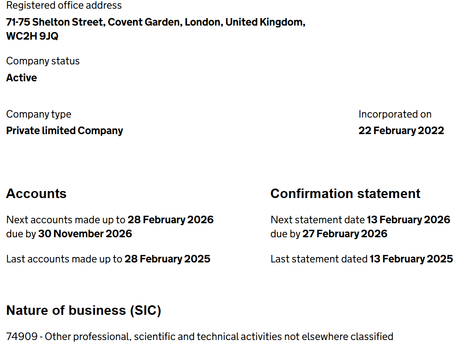The image size is (471, 347).
Task: Click the Nature of business (SIC) heading
Action: (x=83, y=310)
